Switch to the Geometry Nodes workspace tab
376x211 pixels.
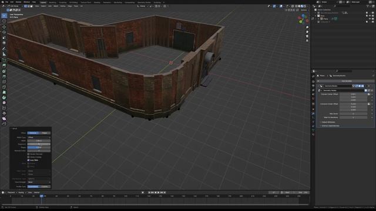pyautogui.click(x=144, y=2)
